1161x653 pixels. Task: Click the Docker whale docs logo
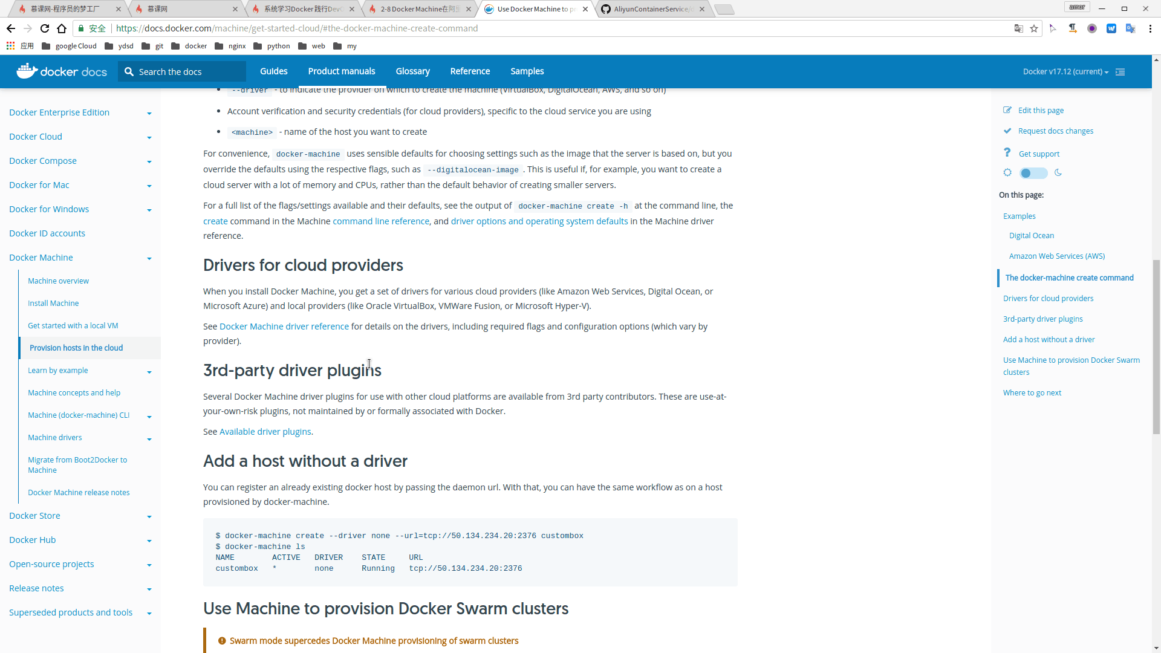click(62, 71)
